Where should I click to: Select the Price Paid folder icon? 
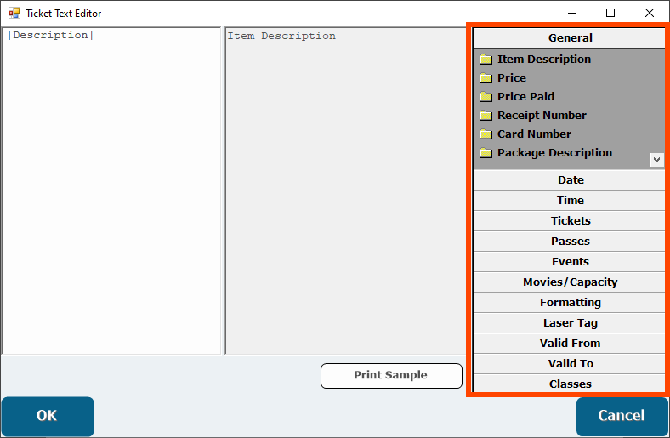point(485,97)
